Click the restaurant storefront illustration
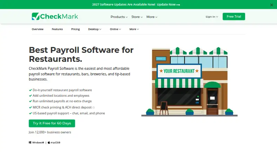This screenshot has height=152, width=277. pos(189,82)
